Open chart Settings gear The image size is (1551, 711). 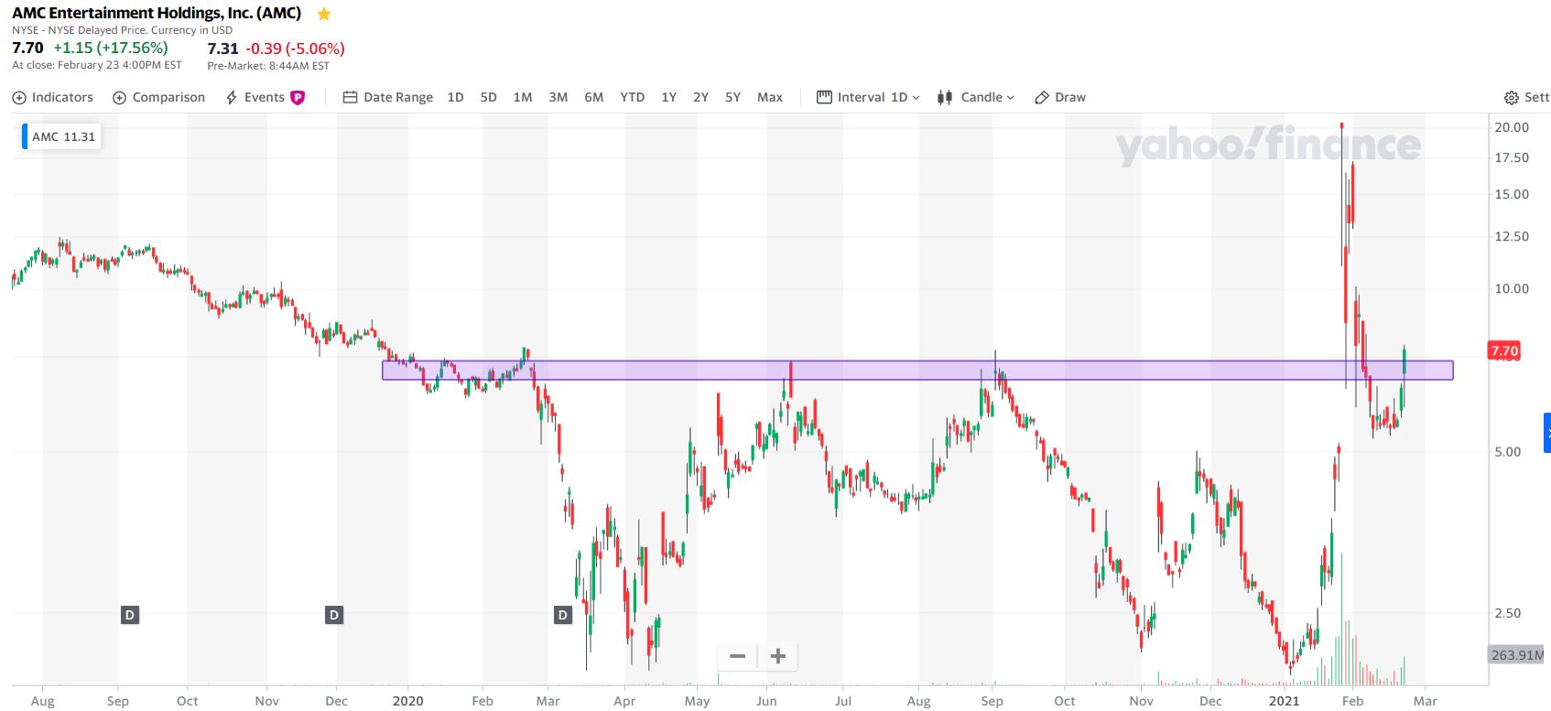(x=1527, y=97)
